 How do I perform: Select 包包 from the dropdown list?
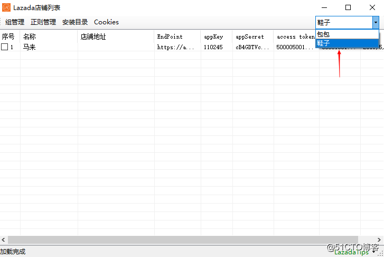click(347, 34)
